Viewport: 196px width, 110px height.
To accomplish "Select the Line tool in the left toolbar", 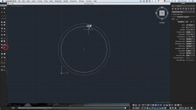I will pyautogui.click(x=2, y=16).
